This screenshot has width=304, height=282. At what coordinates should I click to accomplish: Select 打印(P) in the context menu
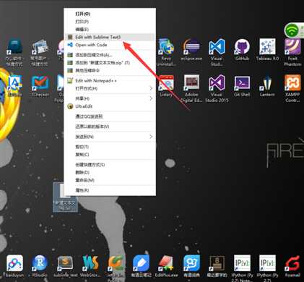tap(110, 22)
